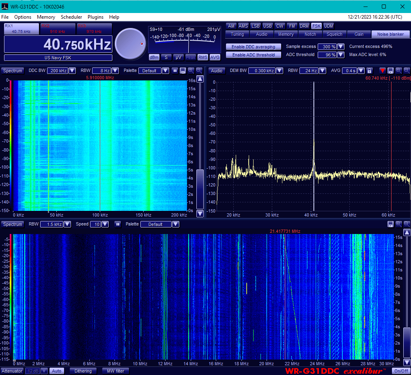Save the wideband spectrum snapshot
Screen dimensions: 411x375
click(x=391, y=224)
